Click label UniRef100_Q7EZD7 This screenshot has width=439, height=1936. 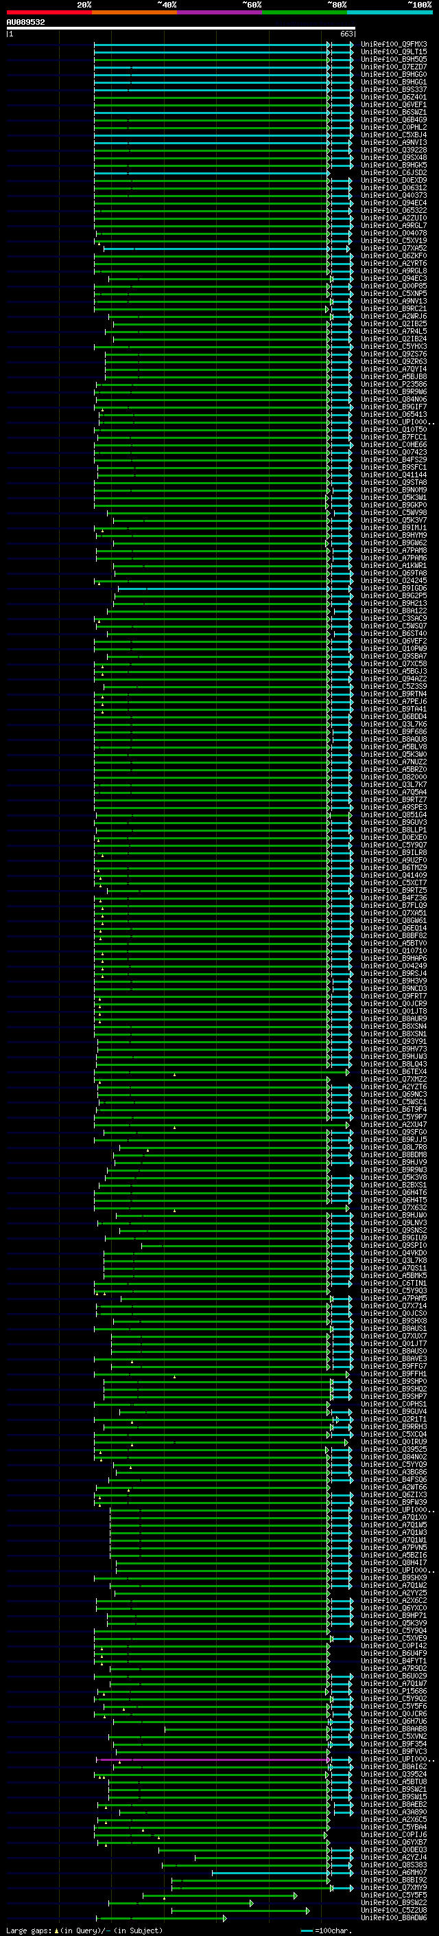393,67
